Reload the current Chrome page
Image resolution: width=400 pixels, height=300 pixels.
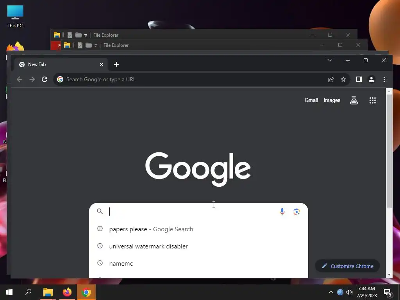point(45,79)
